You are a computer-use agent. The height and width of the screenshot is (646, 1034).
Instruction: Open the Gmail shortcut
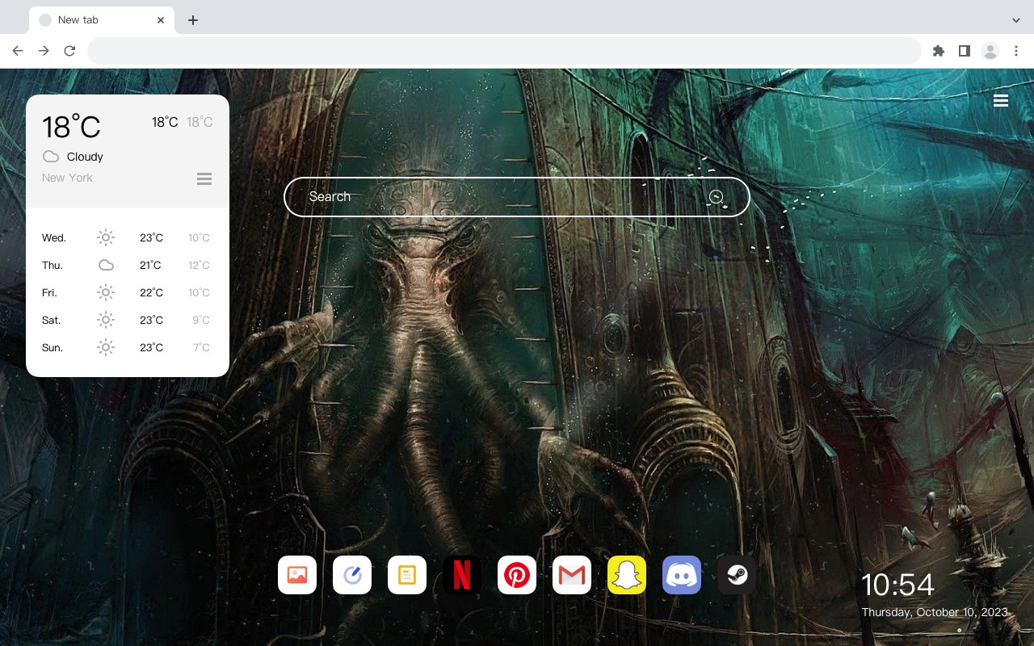click(572, 575)
